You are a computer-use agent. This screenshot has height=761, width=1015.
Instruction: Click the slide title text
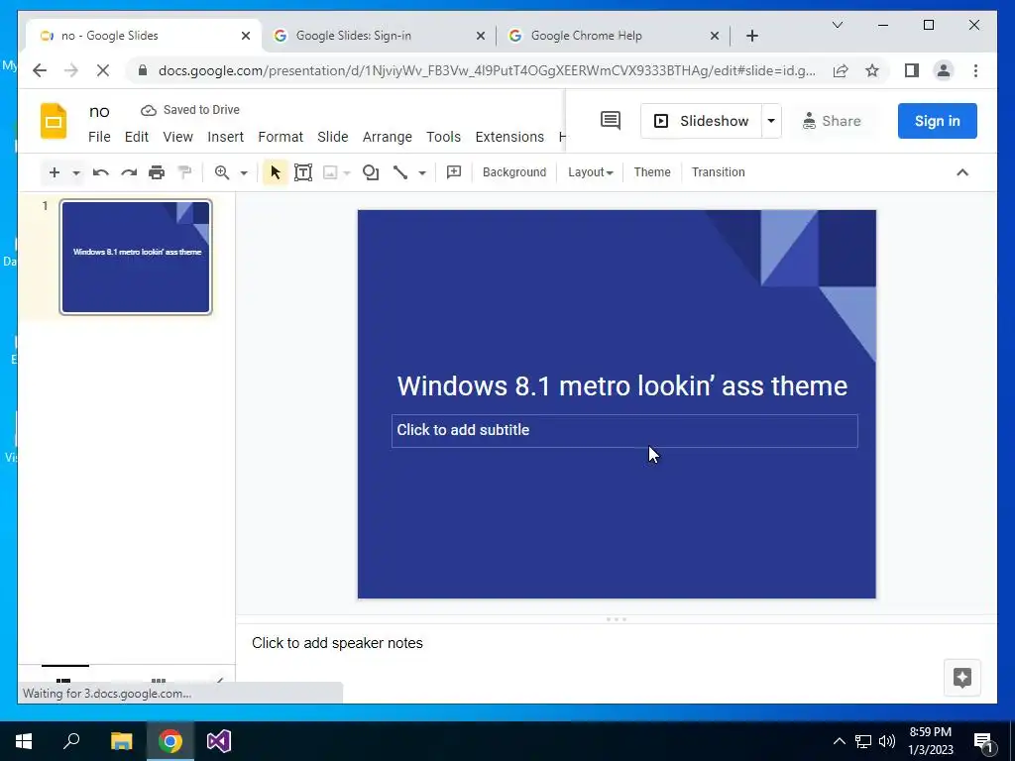click(x=622, y=385)
